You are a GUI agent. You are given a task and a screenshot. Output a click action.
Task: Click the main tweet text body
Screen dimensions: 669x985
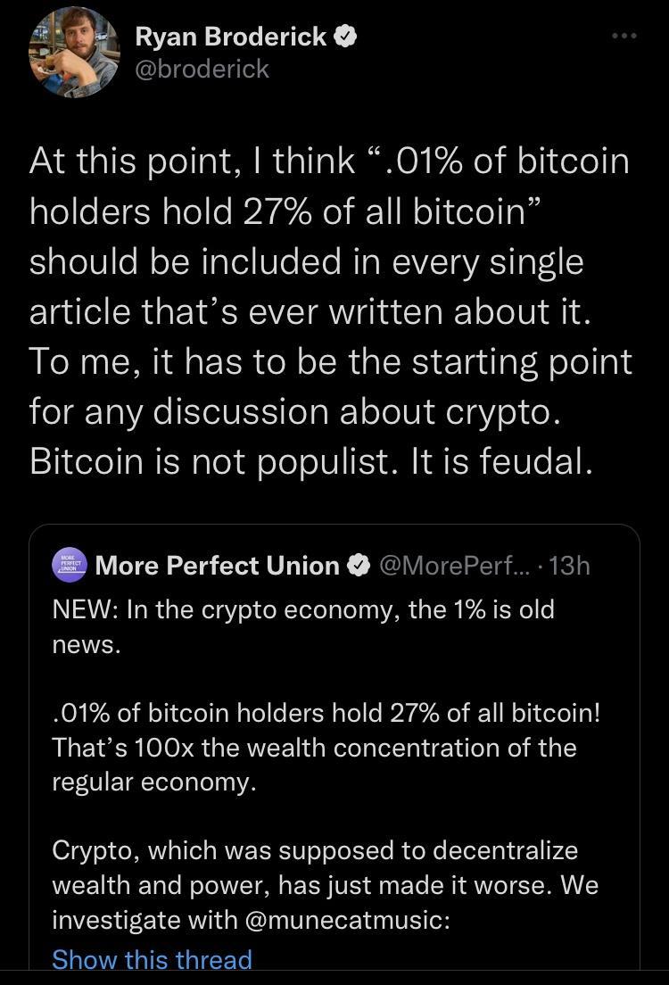click(332, 310)
